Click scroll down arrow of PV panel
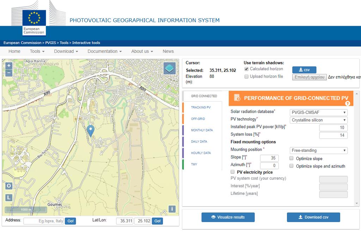Viewport: 361px width, 235px height. click(x=357, y=204)
